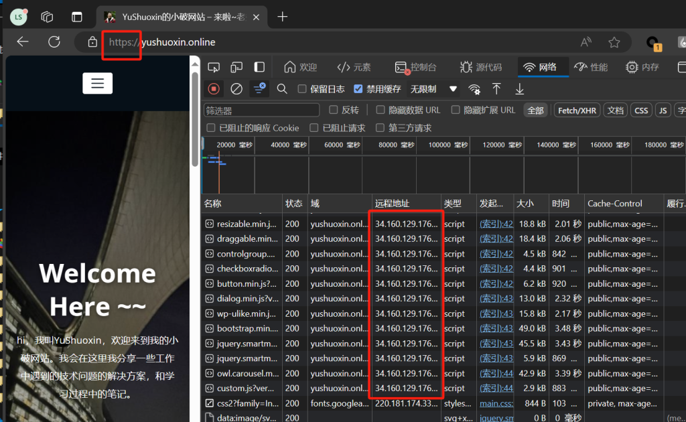The image size is (686, 422).
Task: Click the import HAR upload arrow
Action: pyautogui.click(x=496, y=88)
